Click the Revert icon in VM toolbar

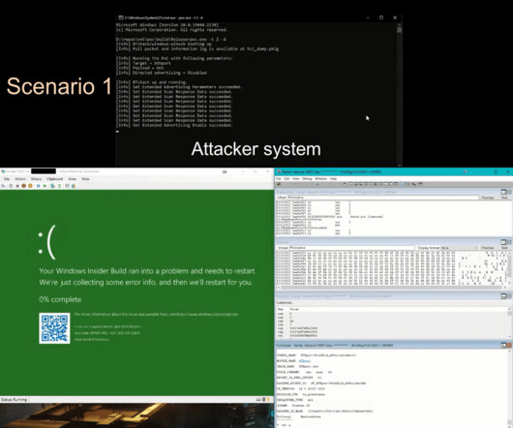[x=59, y=186]
